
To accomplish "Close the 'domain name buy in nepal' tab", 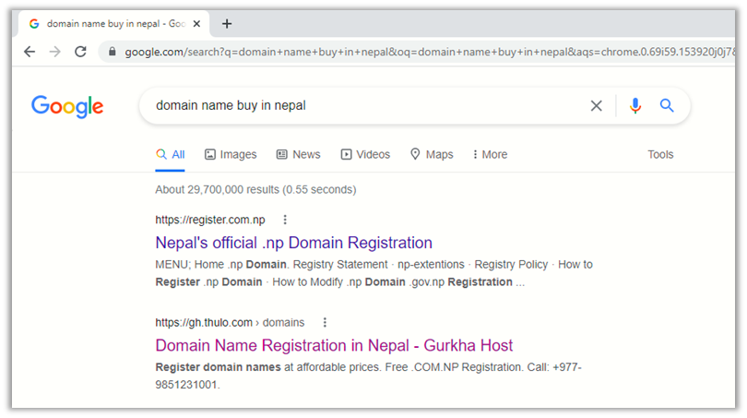I will 196,23.
